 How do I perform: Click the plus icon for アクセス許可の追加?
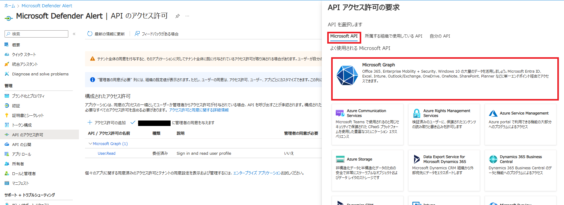coord(90,122)
